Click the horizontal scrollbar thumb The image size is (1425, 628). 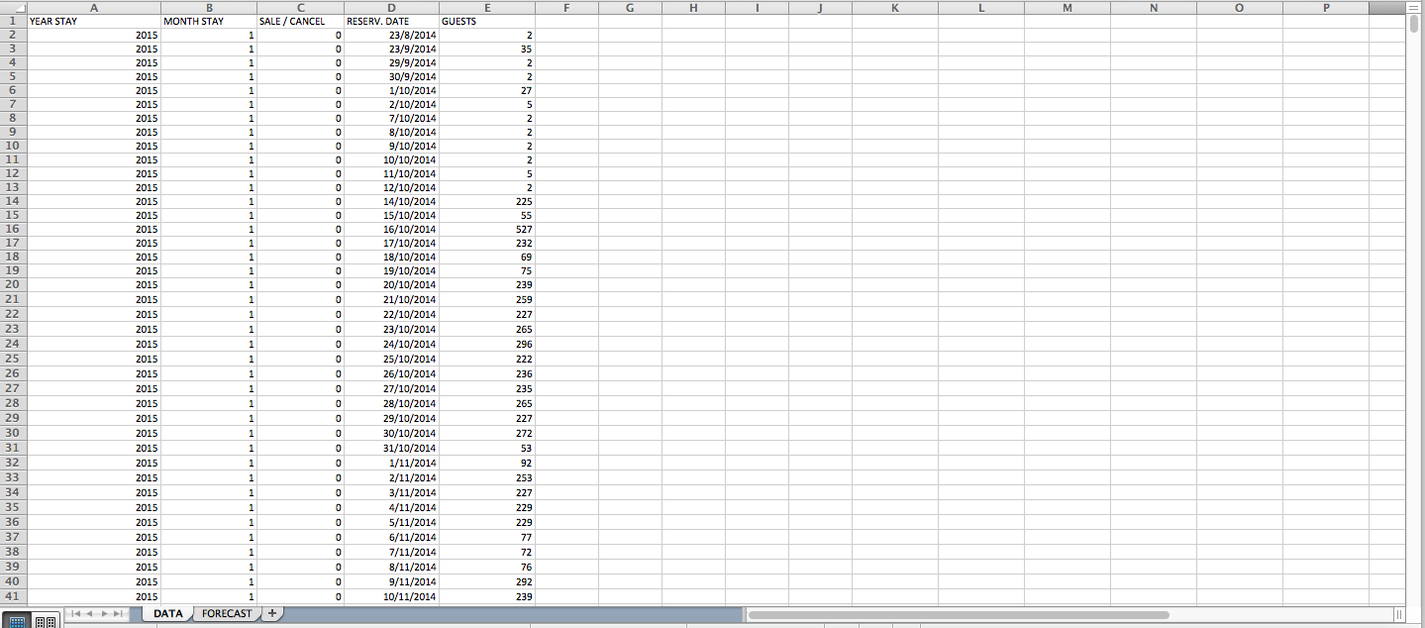point(961,613)
